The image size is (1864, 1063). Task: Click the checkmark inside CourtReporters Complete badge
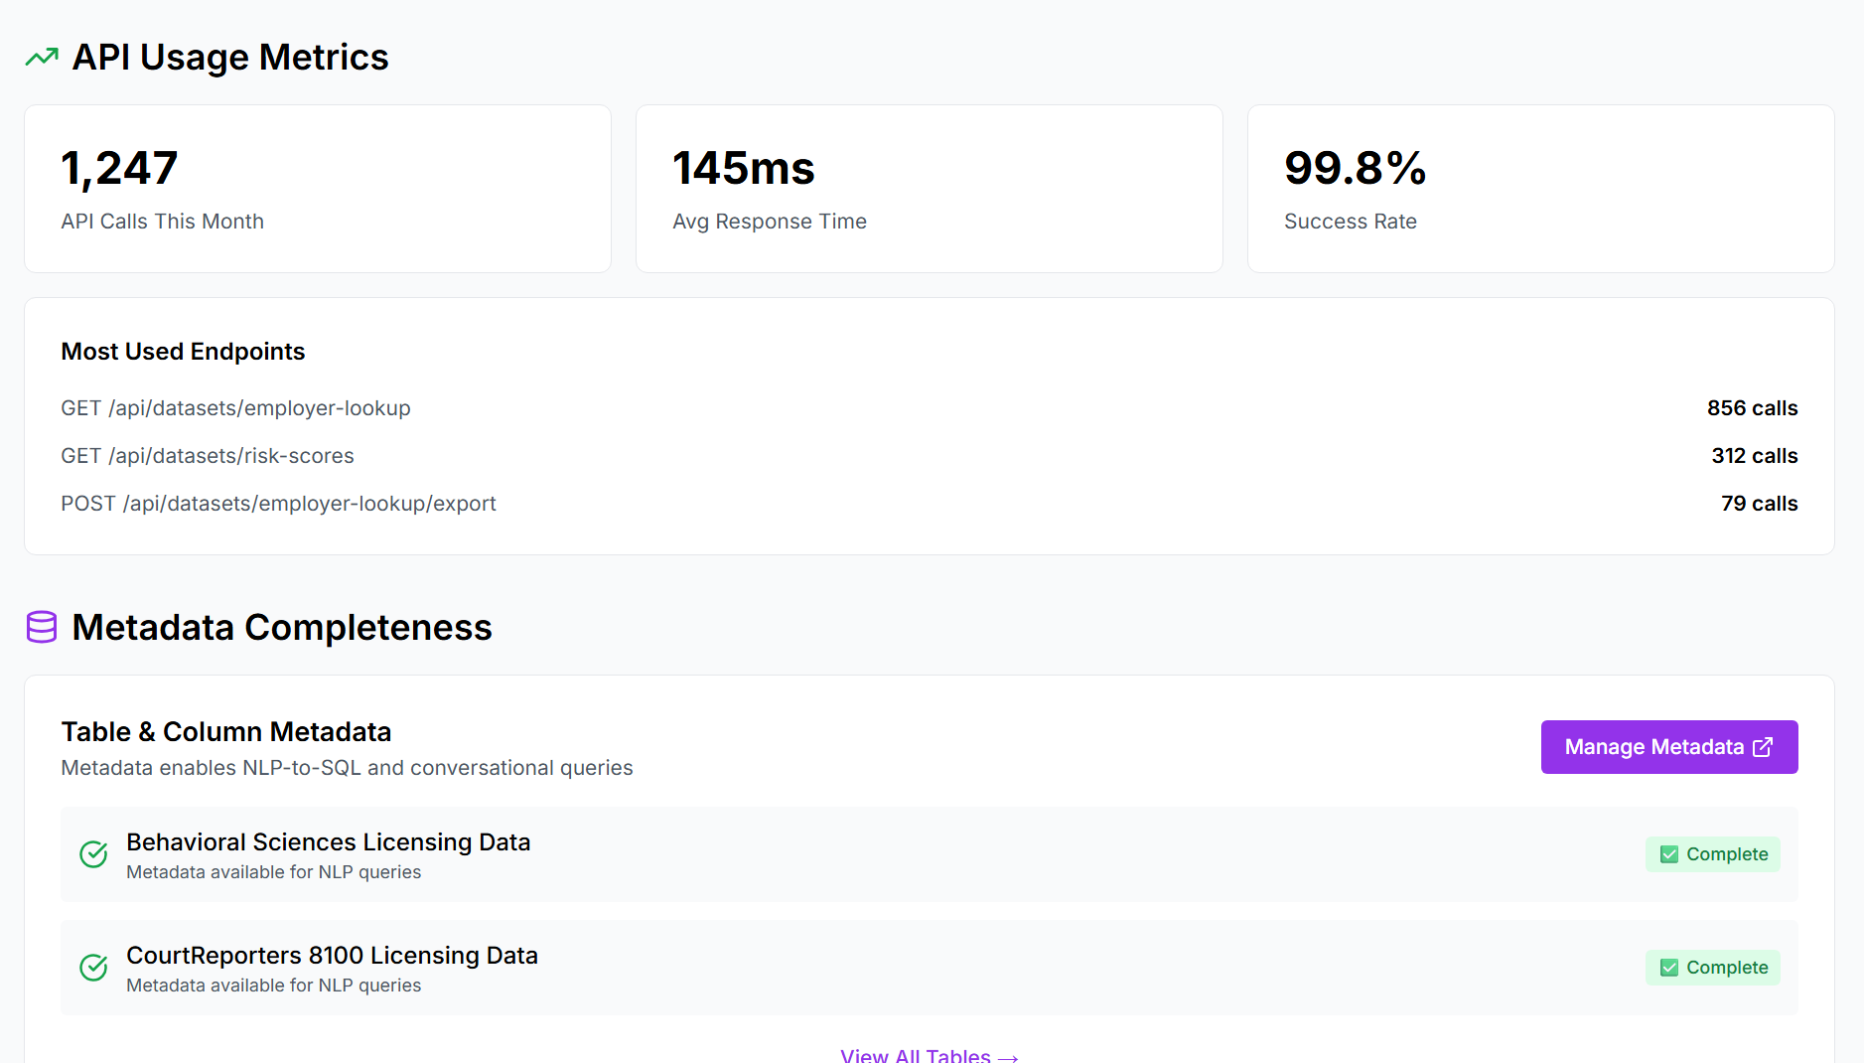1668,967
